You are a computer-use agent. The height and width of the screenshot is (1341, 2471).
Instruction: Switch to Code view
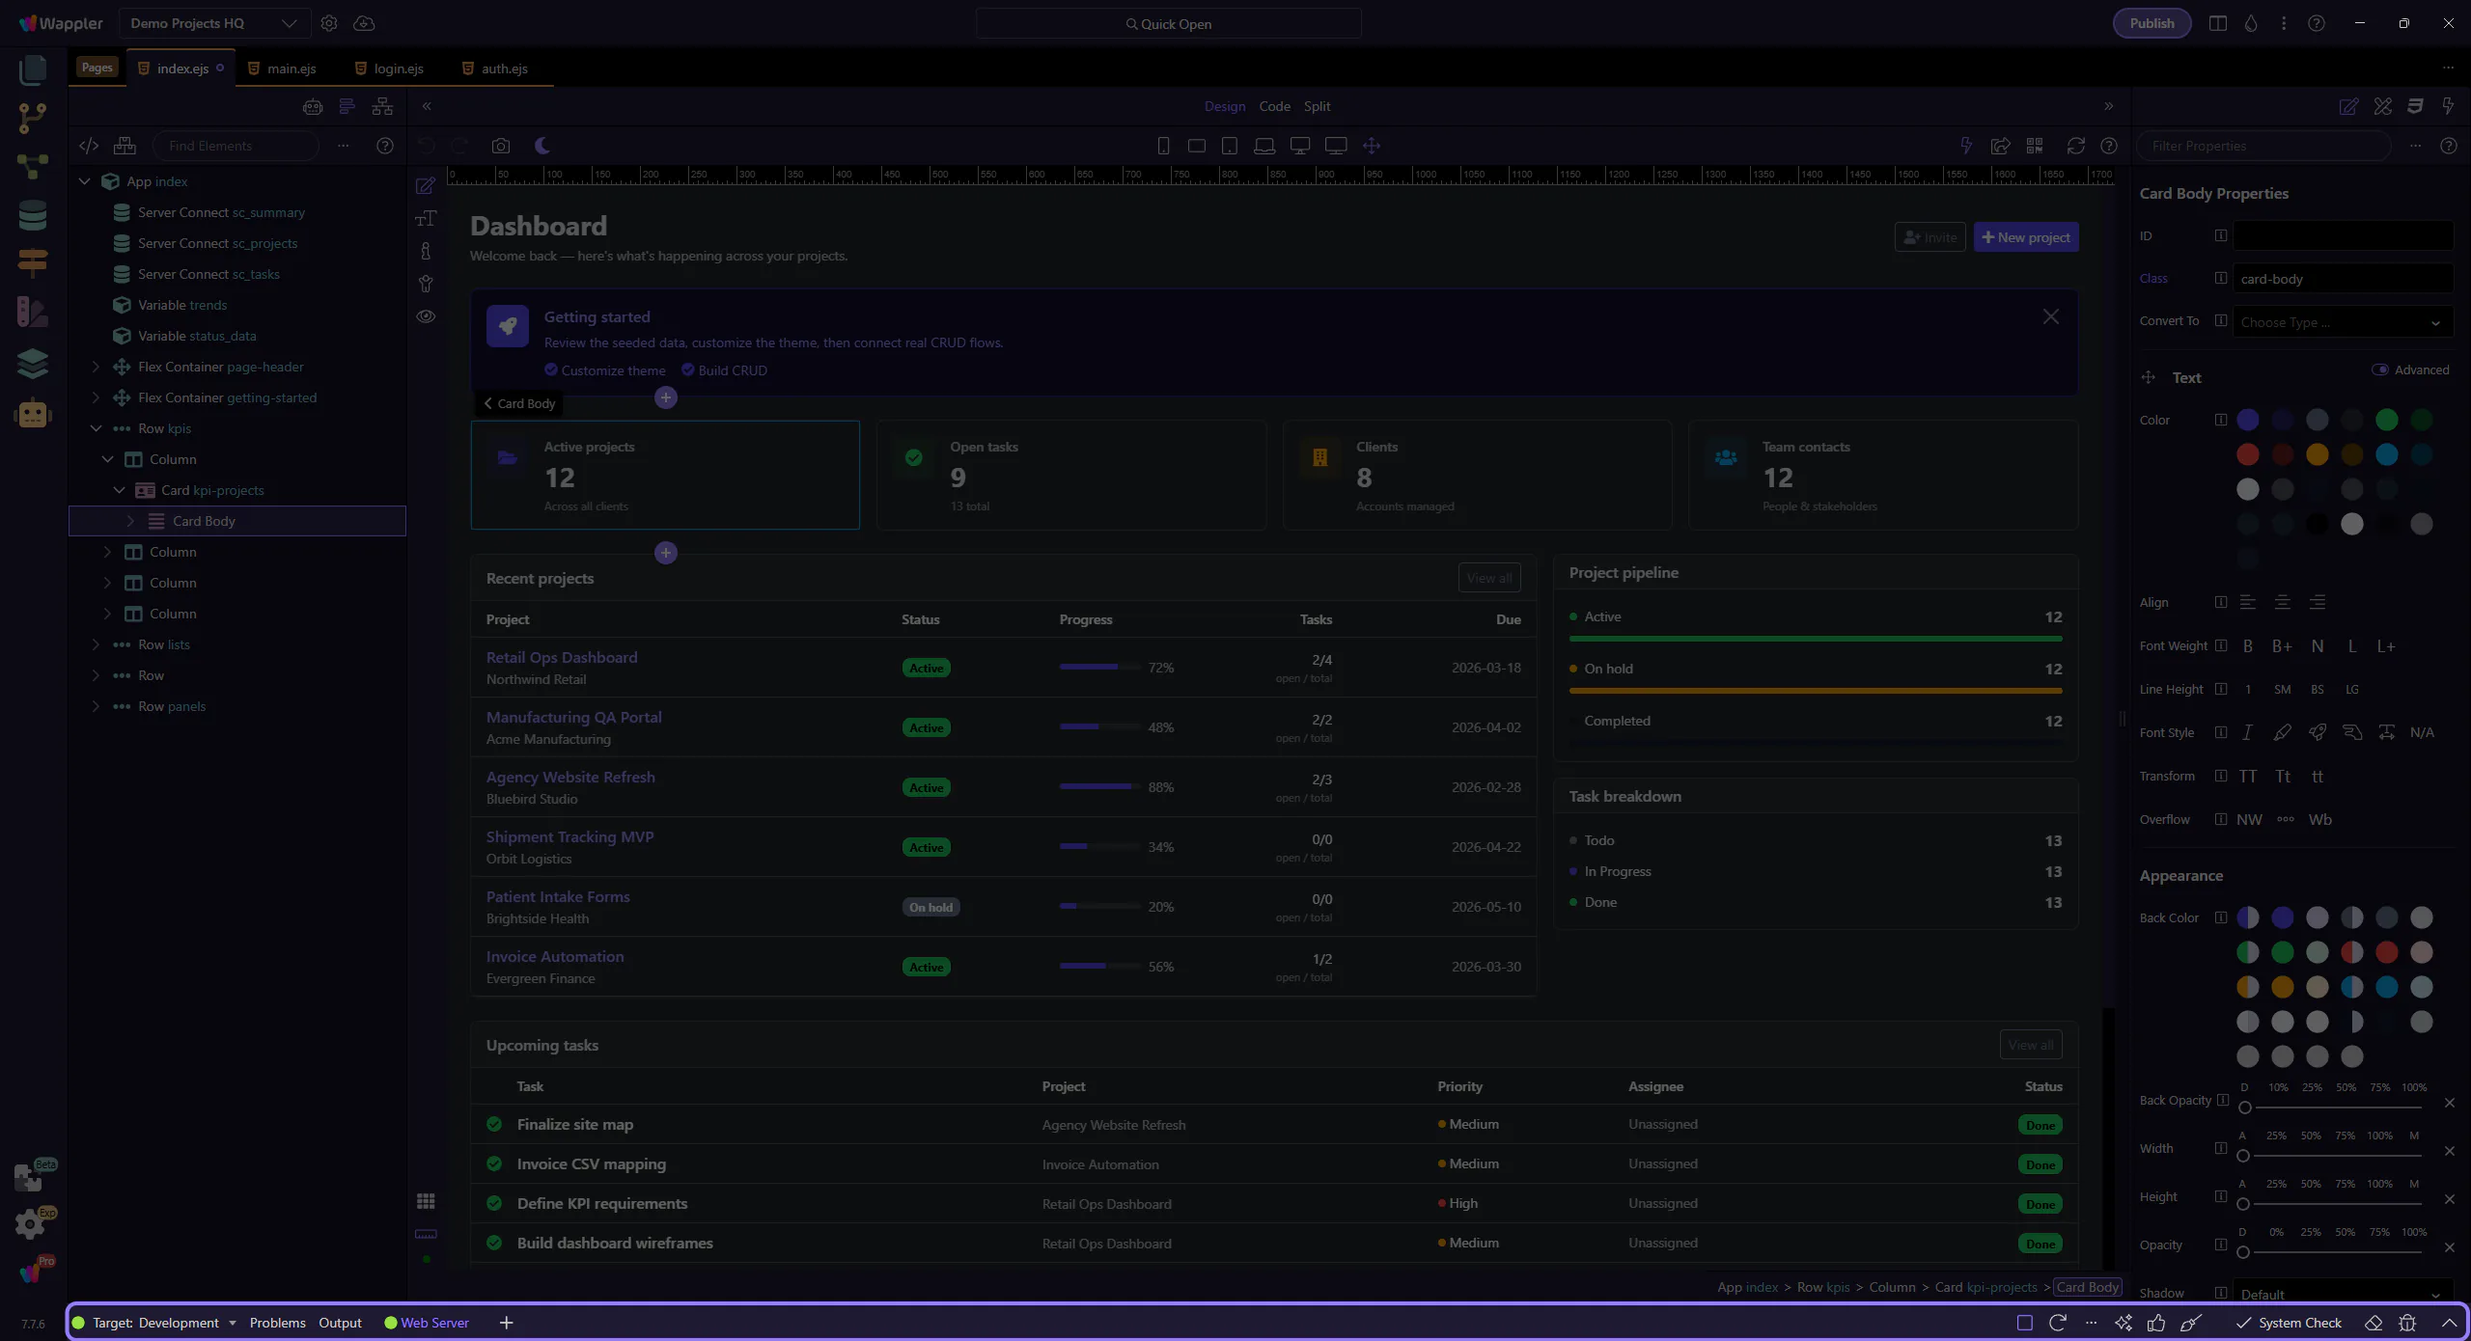1274,106
